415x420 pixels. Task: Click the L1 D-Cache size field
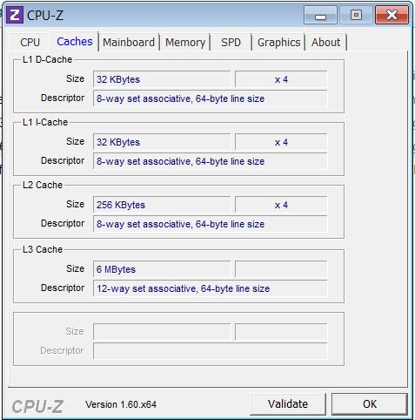pyautogui.click(x=162, y=79)
